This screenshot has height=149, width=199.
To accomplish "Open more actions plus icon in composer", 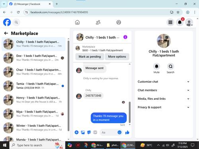I will 76,132.
